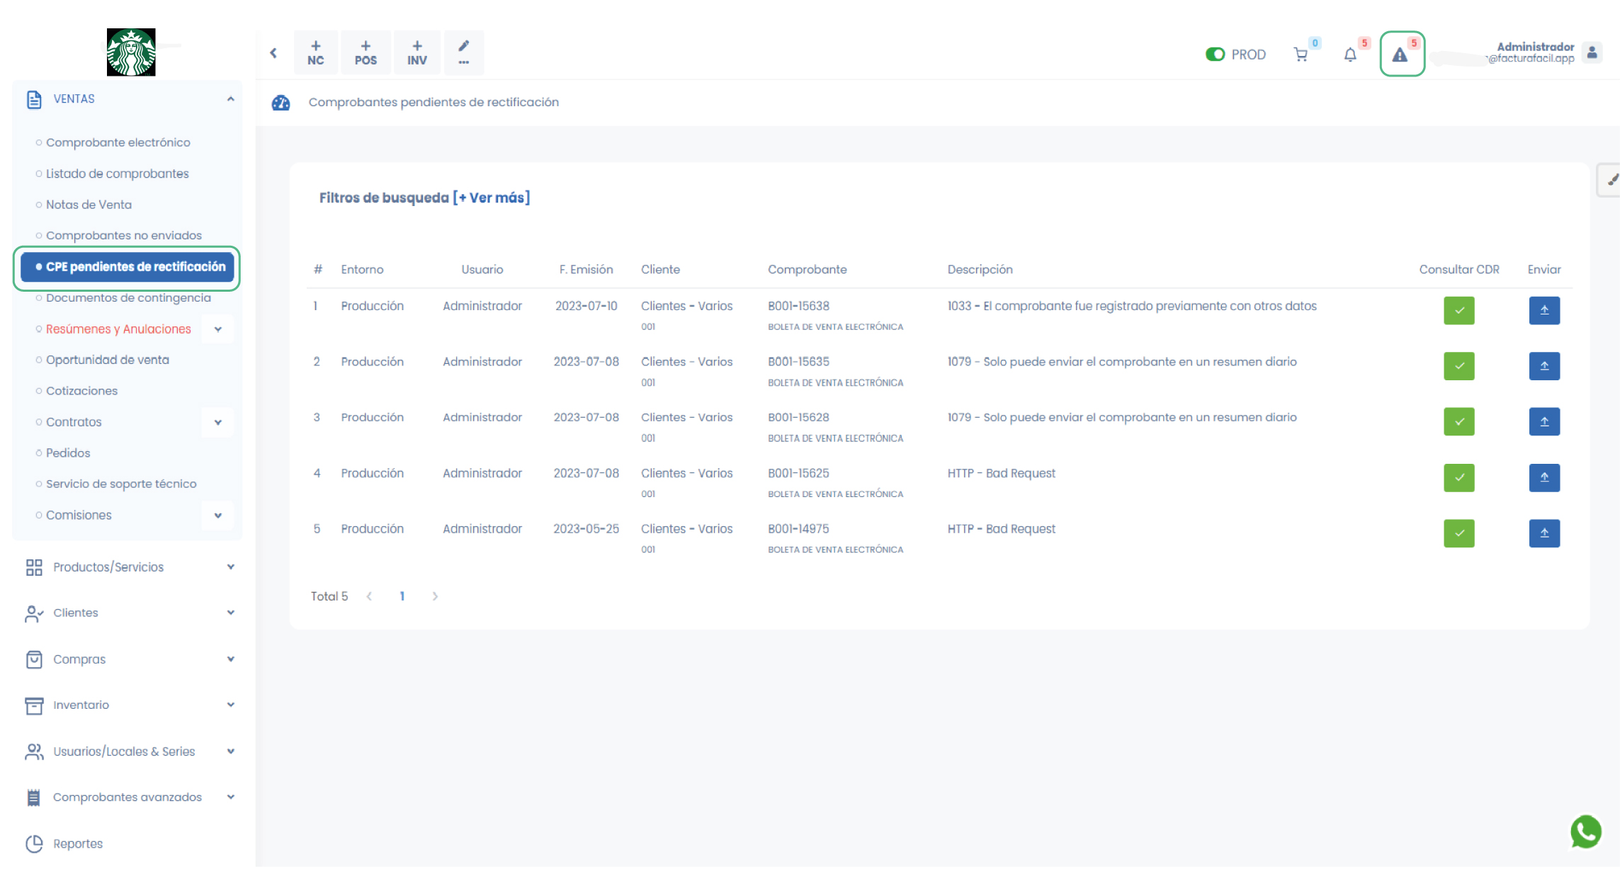
Task: Click the dashboard gauge icon
Action: 281,103
